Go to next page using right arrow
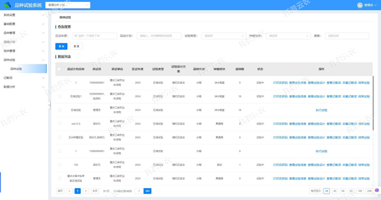This screenshot has height=200, width=381. [x=86, y=191]
